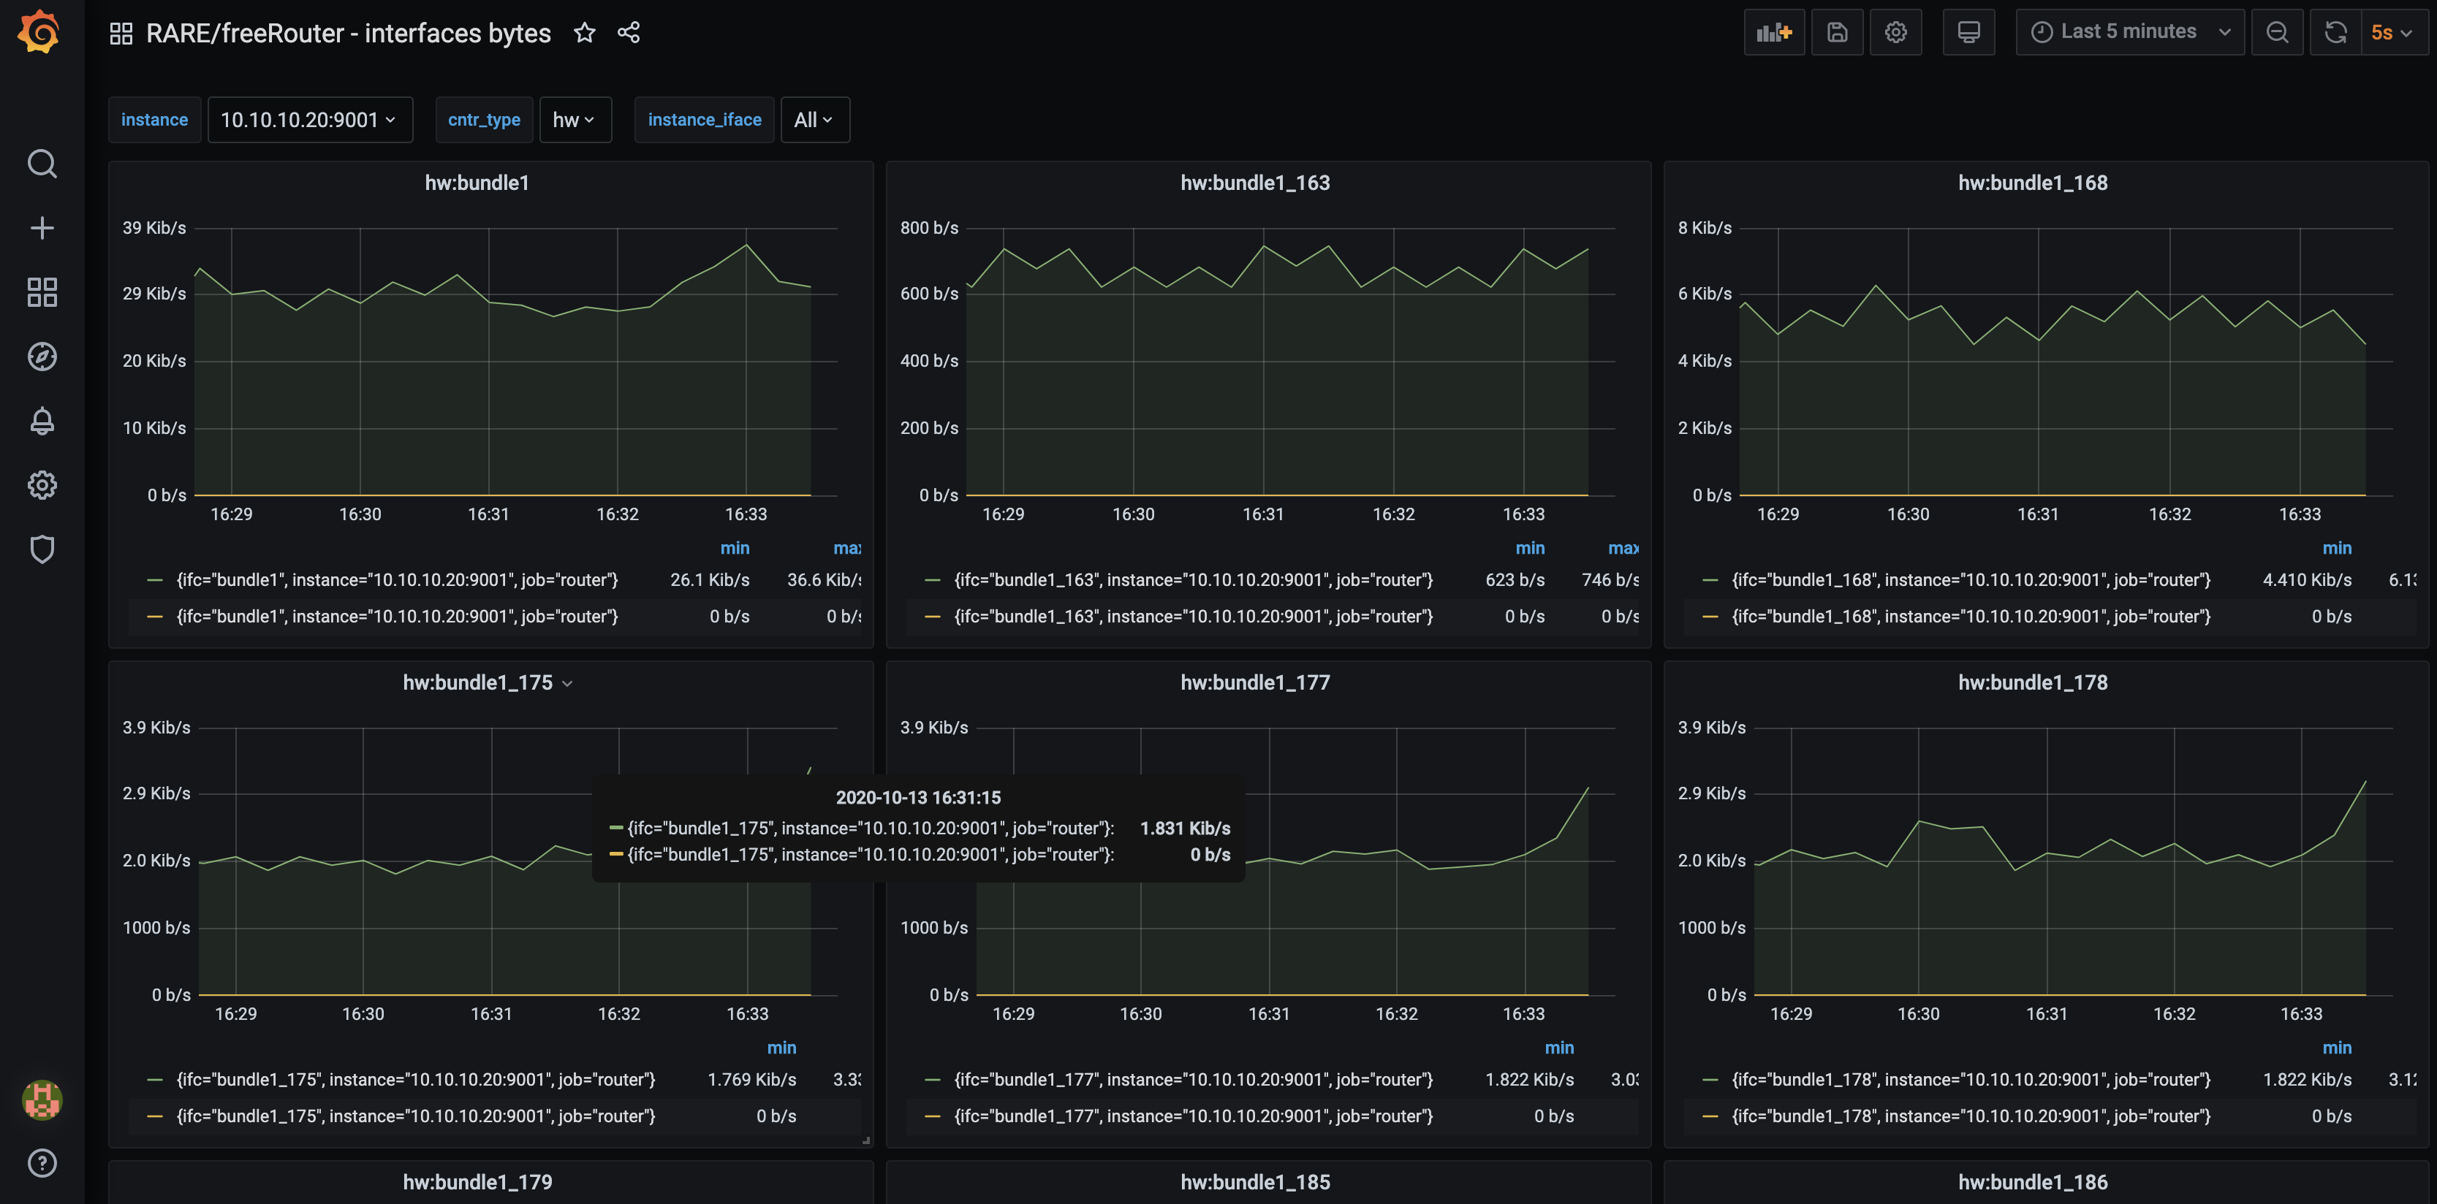Toggle the yellow bundle1_178 legend series

coord(1971,1116)
